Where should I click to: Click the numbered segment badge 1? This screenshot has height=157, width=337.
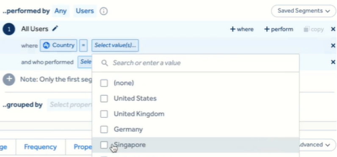[9, 29]
